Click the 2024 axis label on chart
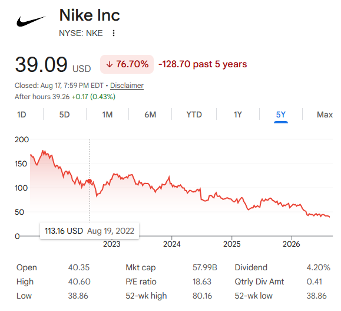Viewport: 341px width, 311px height. tap(171, 244)
